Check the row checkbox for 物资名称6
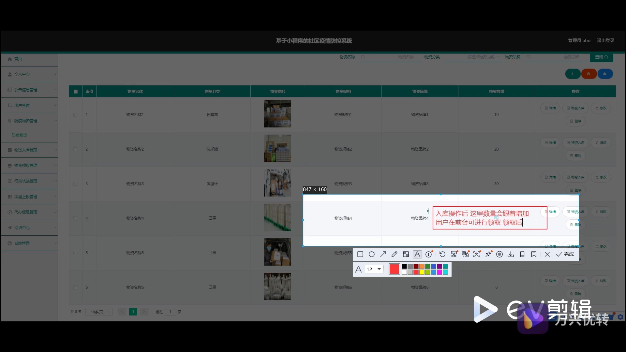 coord(75,287)
